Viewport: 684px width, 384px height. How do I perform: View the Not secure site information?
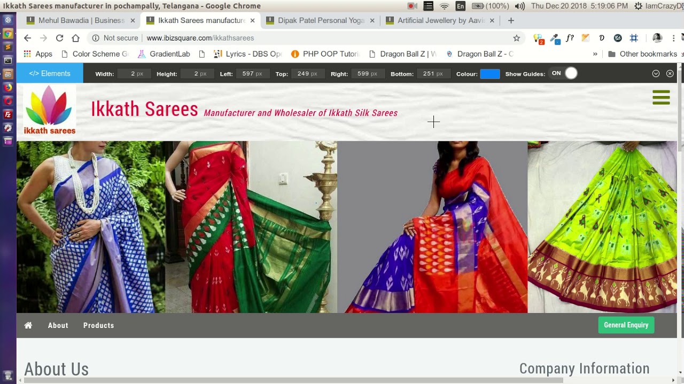(x=115, y=38)
